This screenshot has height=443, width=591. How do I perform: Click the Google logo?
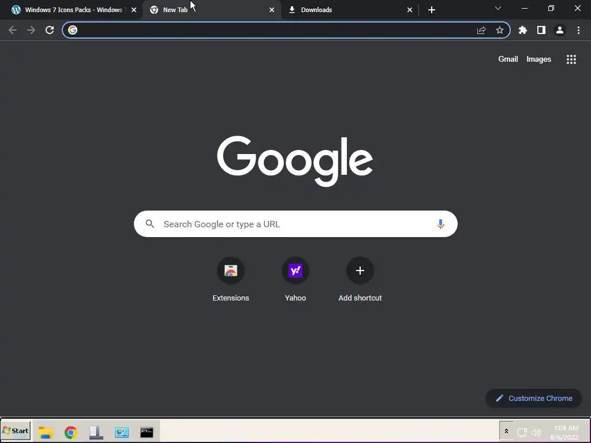[295, 161]
